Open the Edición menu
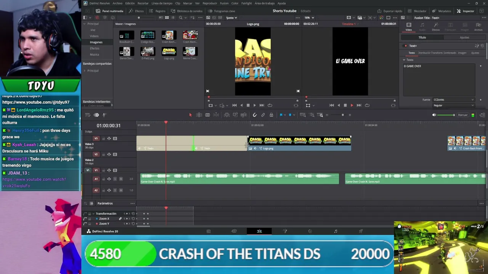 pos(130,3)
